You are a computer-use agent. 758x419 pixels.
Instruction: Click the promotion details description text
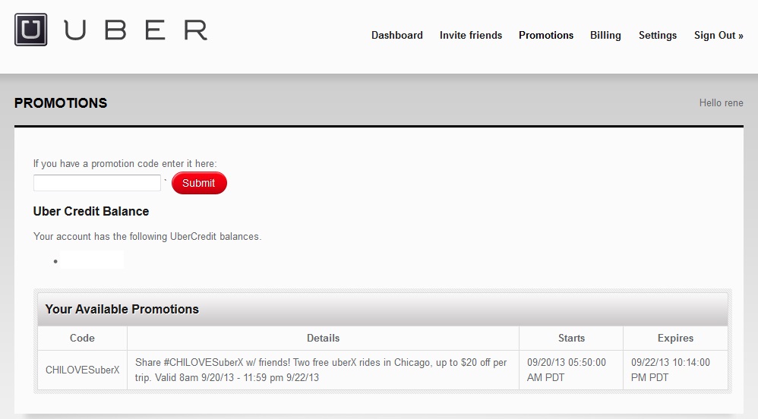321,370
